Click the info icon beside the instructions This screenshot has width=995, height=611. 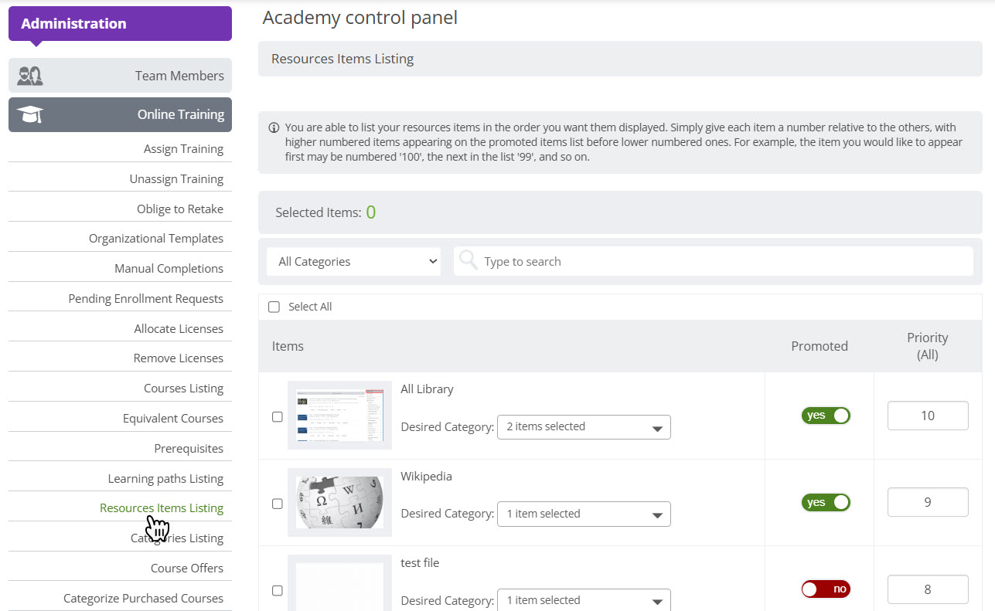coord(274,127)
